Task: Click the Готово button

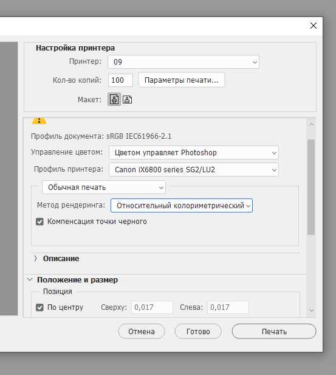Action: pyautogui.click(x=198, y=331)
